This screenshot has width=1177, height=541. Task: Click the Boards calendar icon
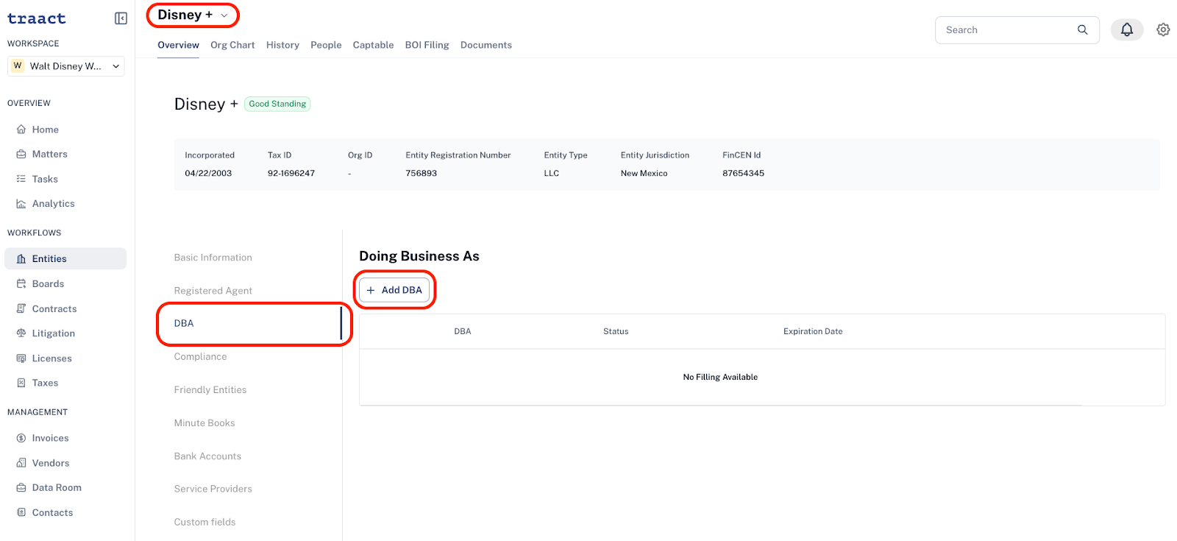[x=21, y=284]
